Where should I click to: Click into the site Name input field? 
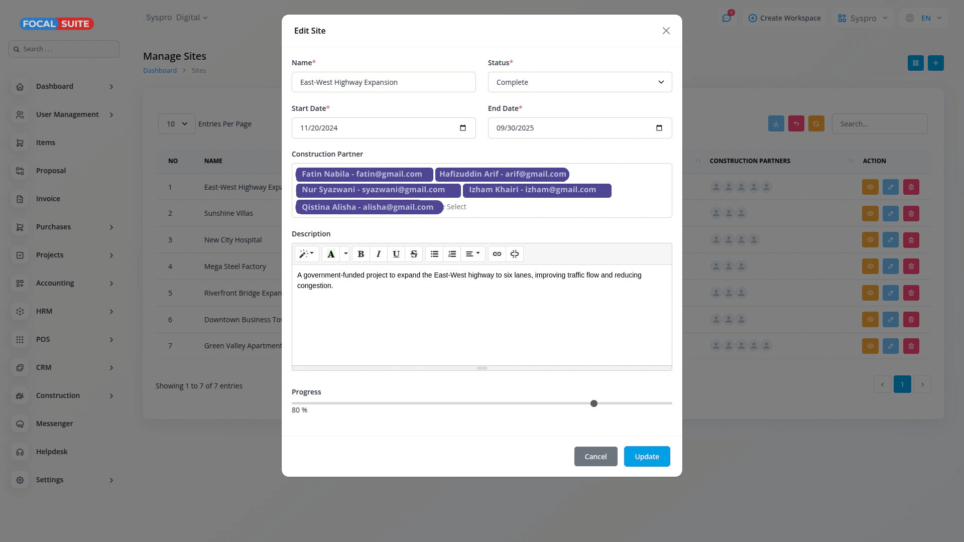[x=384, y=82]
